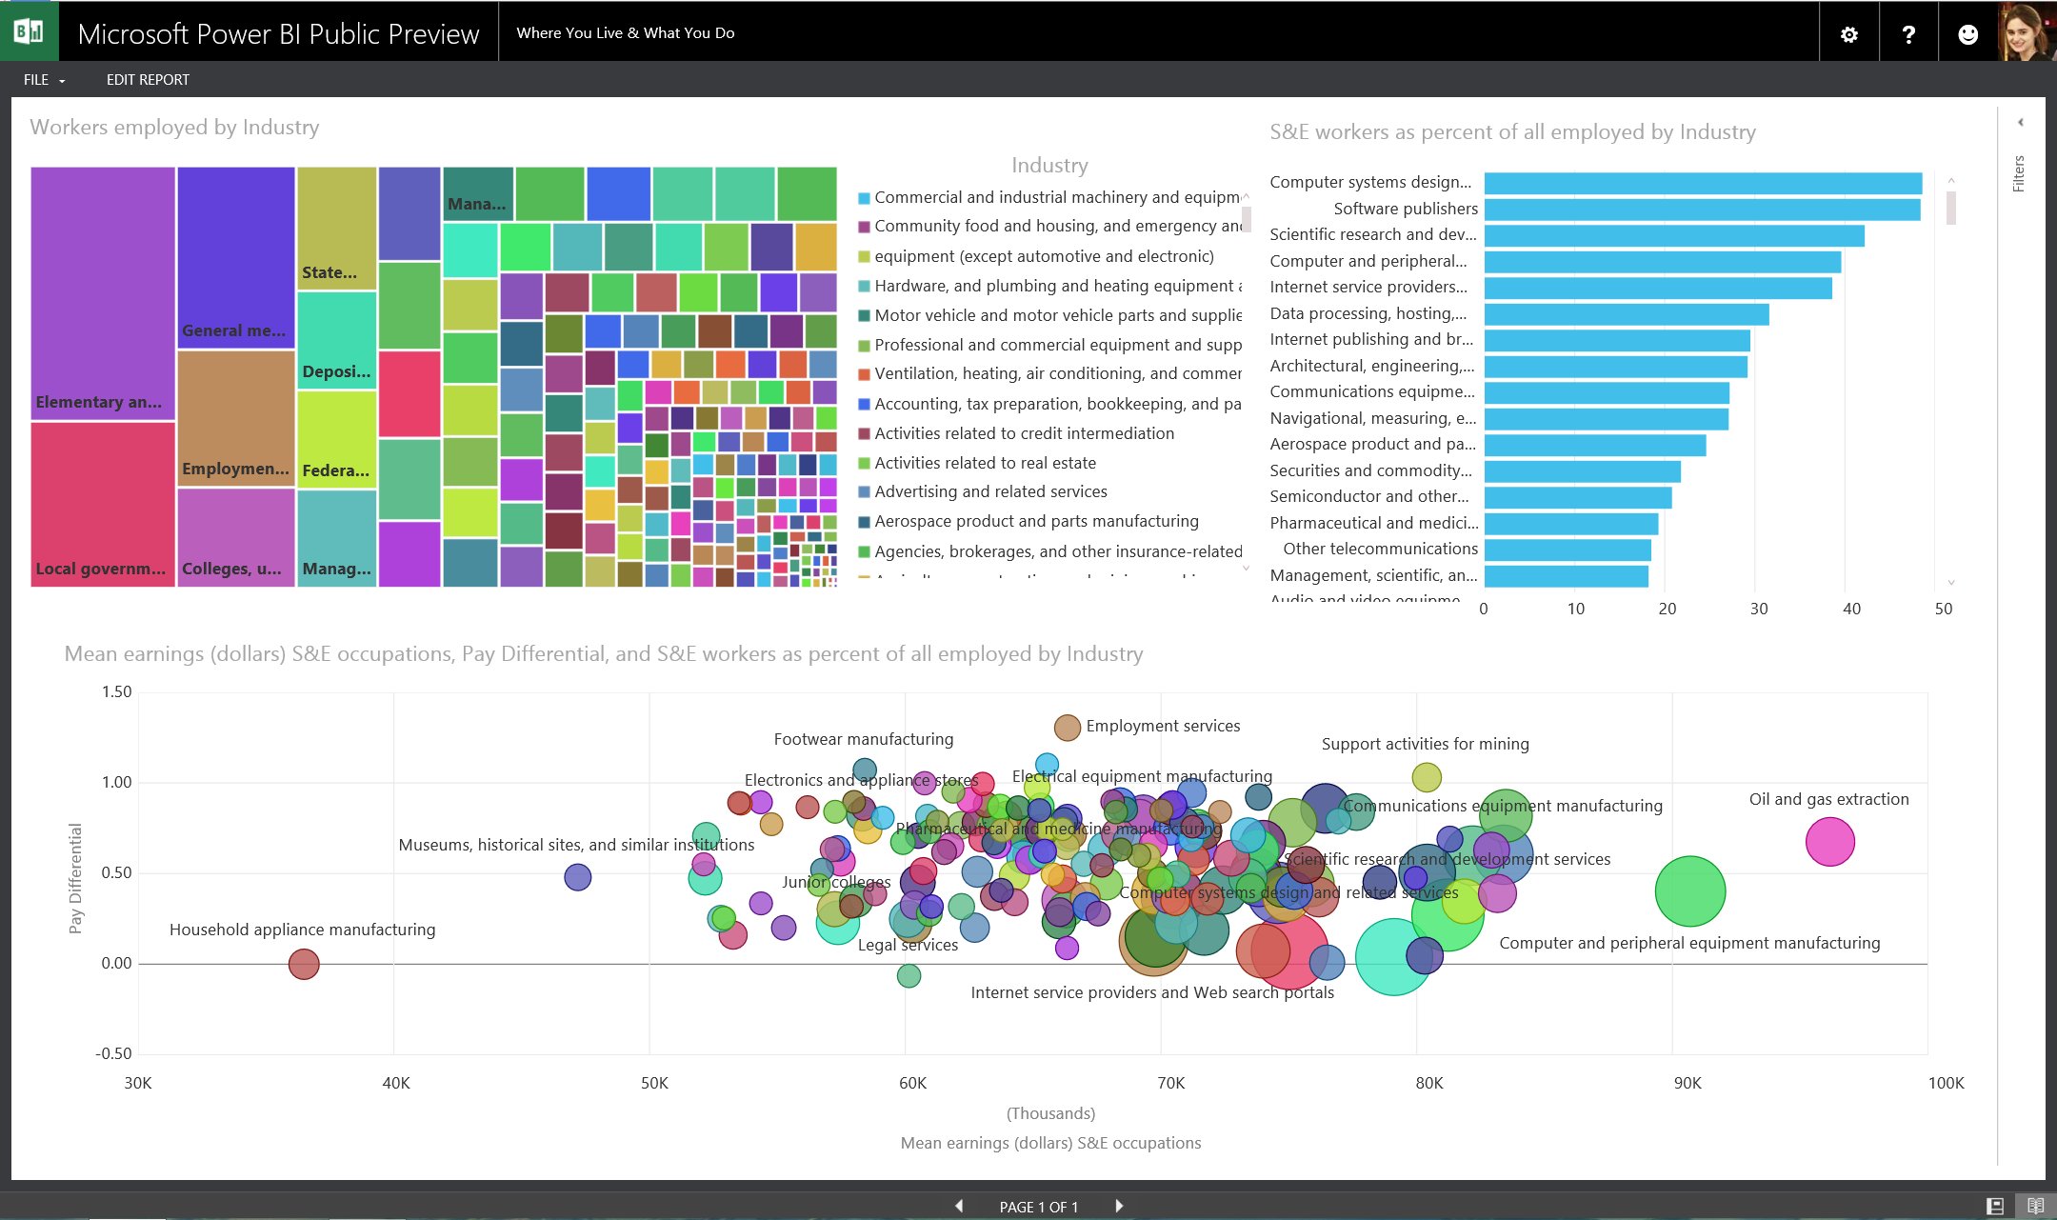Open Help via the question mark icon
The image size is (2057, 1220).
1908,32
